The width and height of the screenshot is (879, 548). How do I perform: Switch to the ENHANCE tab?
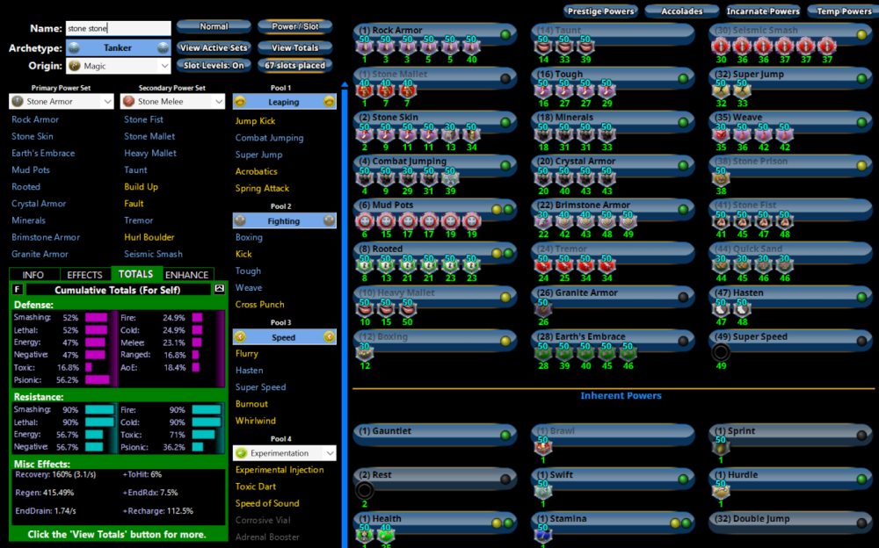click(x=186, y=275)
